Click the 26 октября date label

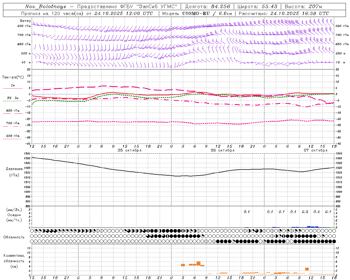coord(223,150)
